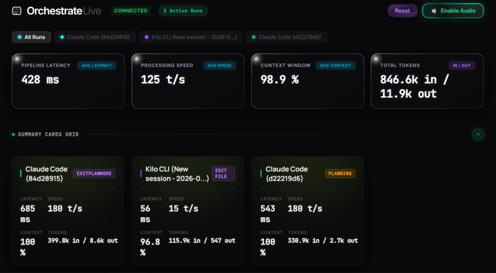Click the 846.6k in / 11.9k out total

[x=414, y=87]
